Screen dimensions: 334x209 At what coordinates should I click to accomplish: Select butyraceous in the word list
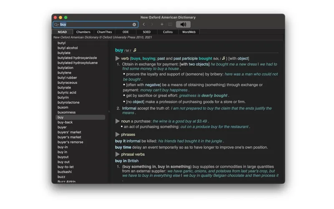click(67, 82)
